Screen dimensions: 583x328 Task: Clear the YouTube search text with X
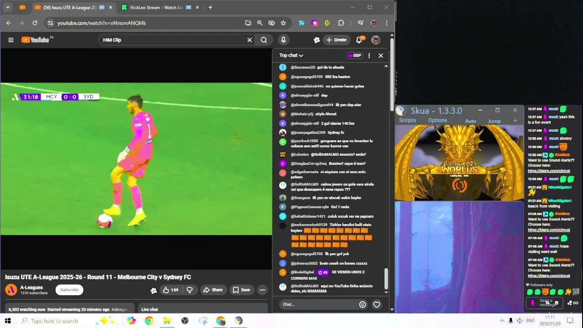pos(250,40)
